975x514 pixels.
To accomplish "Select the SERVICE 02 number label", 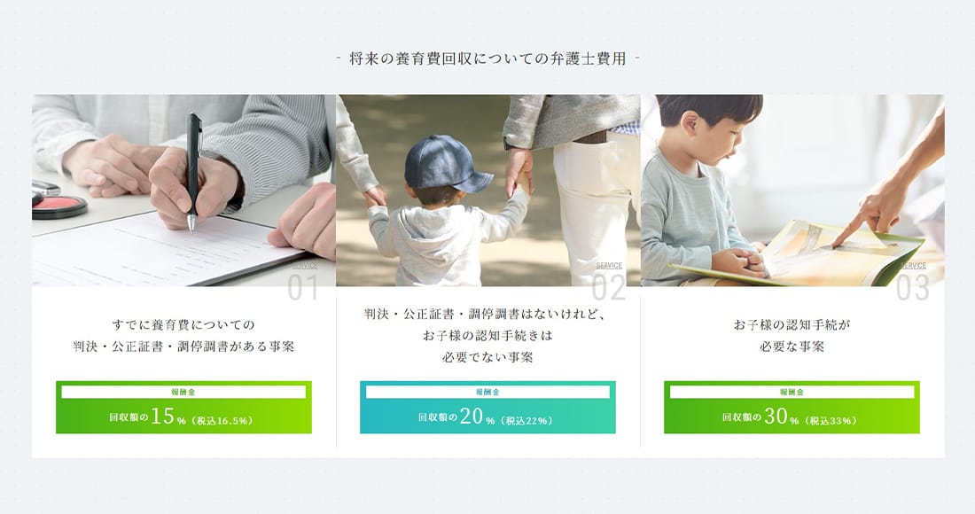I will [x=608, y=283].
